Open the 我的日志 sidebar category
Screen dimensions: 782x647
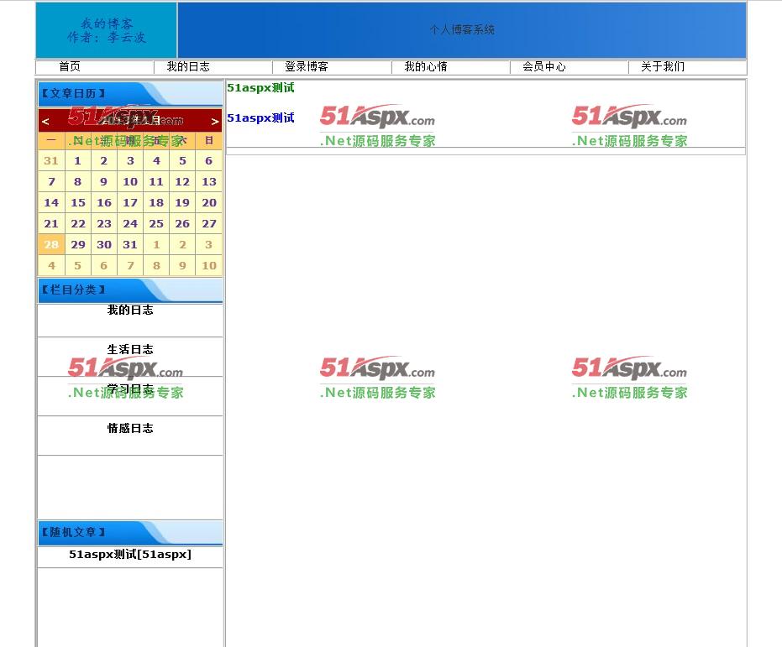click(130, 310)
